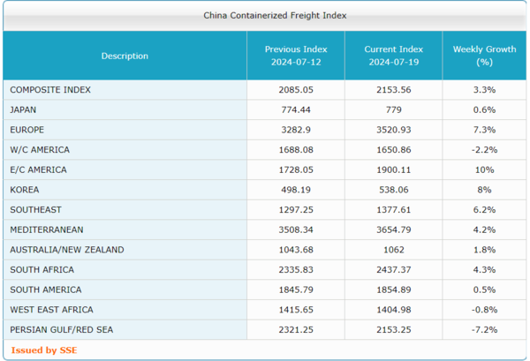Click the E/C AMERICA weekly growth 10%
Viewport: 530px width, 361px height.
[483, 169]
